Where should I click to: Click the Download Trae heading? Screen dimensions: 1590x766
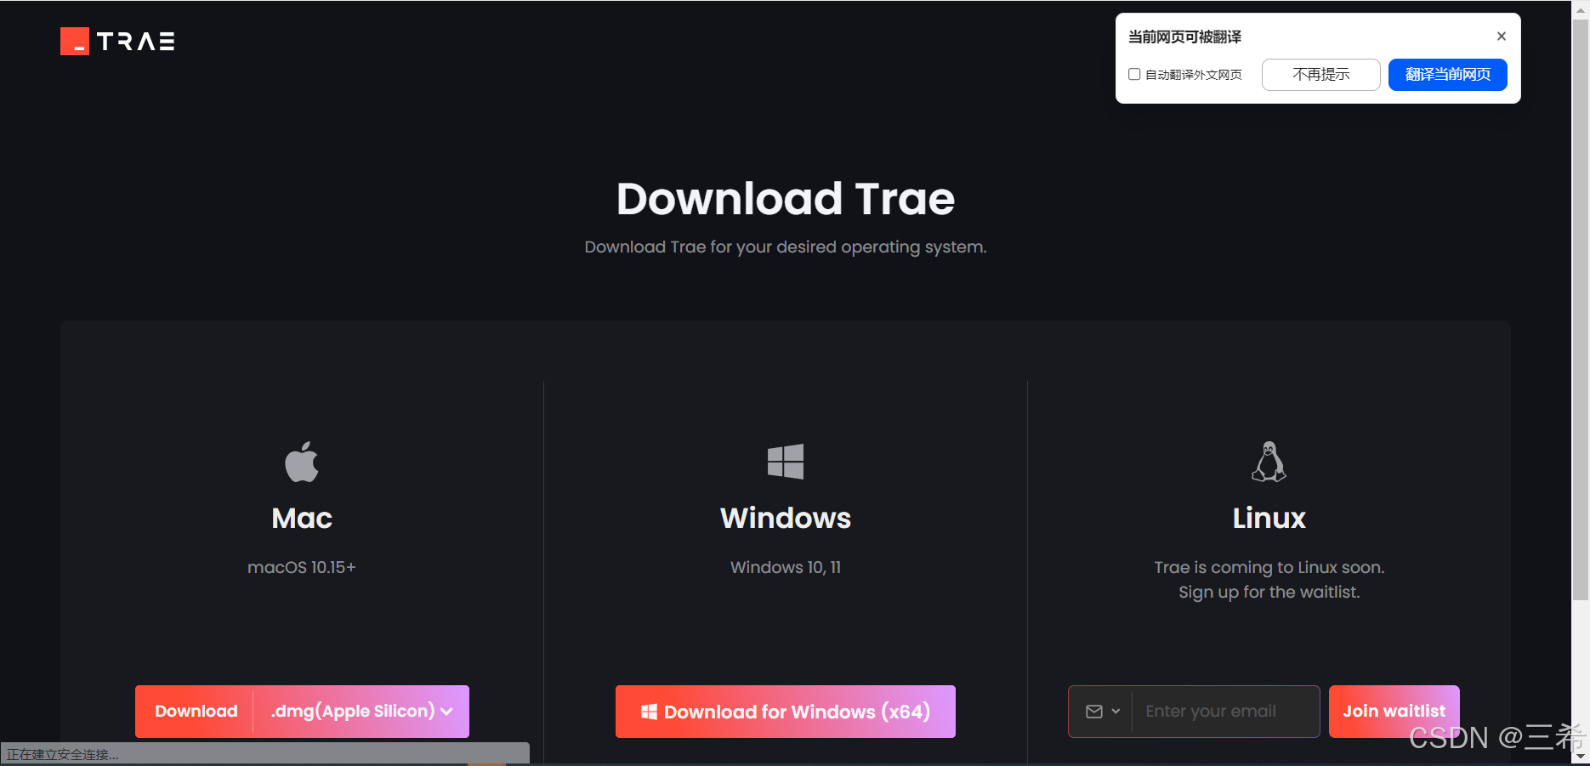pos(786,198)
